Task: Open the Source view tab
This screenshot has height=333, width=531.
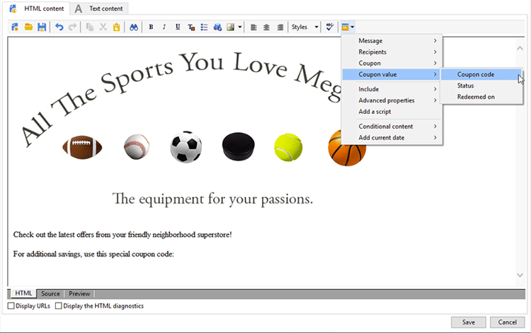Action: pyautogui.click(x=50, y=293)
